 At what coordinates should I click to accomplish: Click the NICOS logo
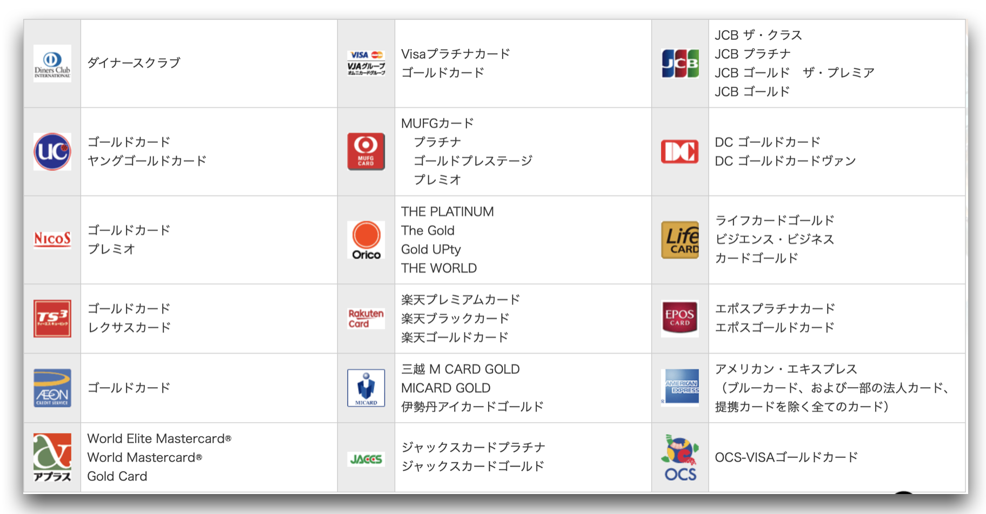52,239
